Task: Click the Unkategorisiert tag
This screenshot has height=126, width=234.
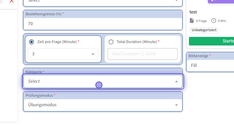Action: click(x=204, y=30)
